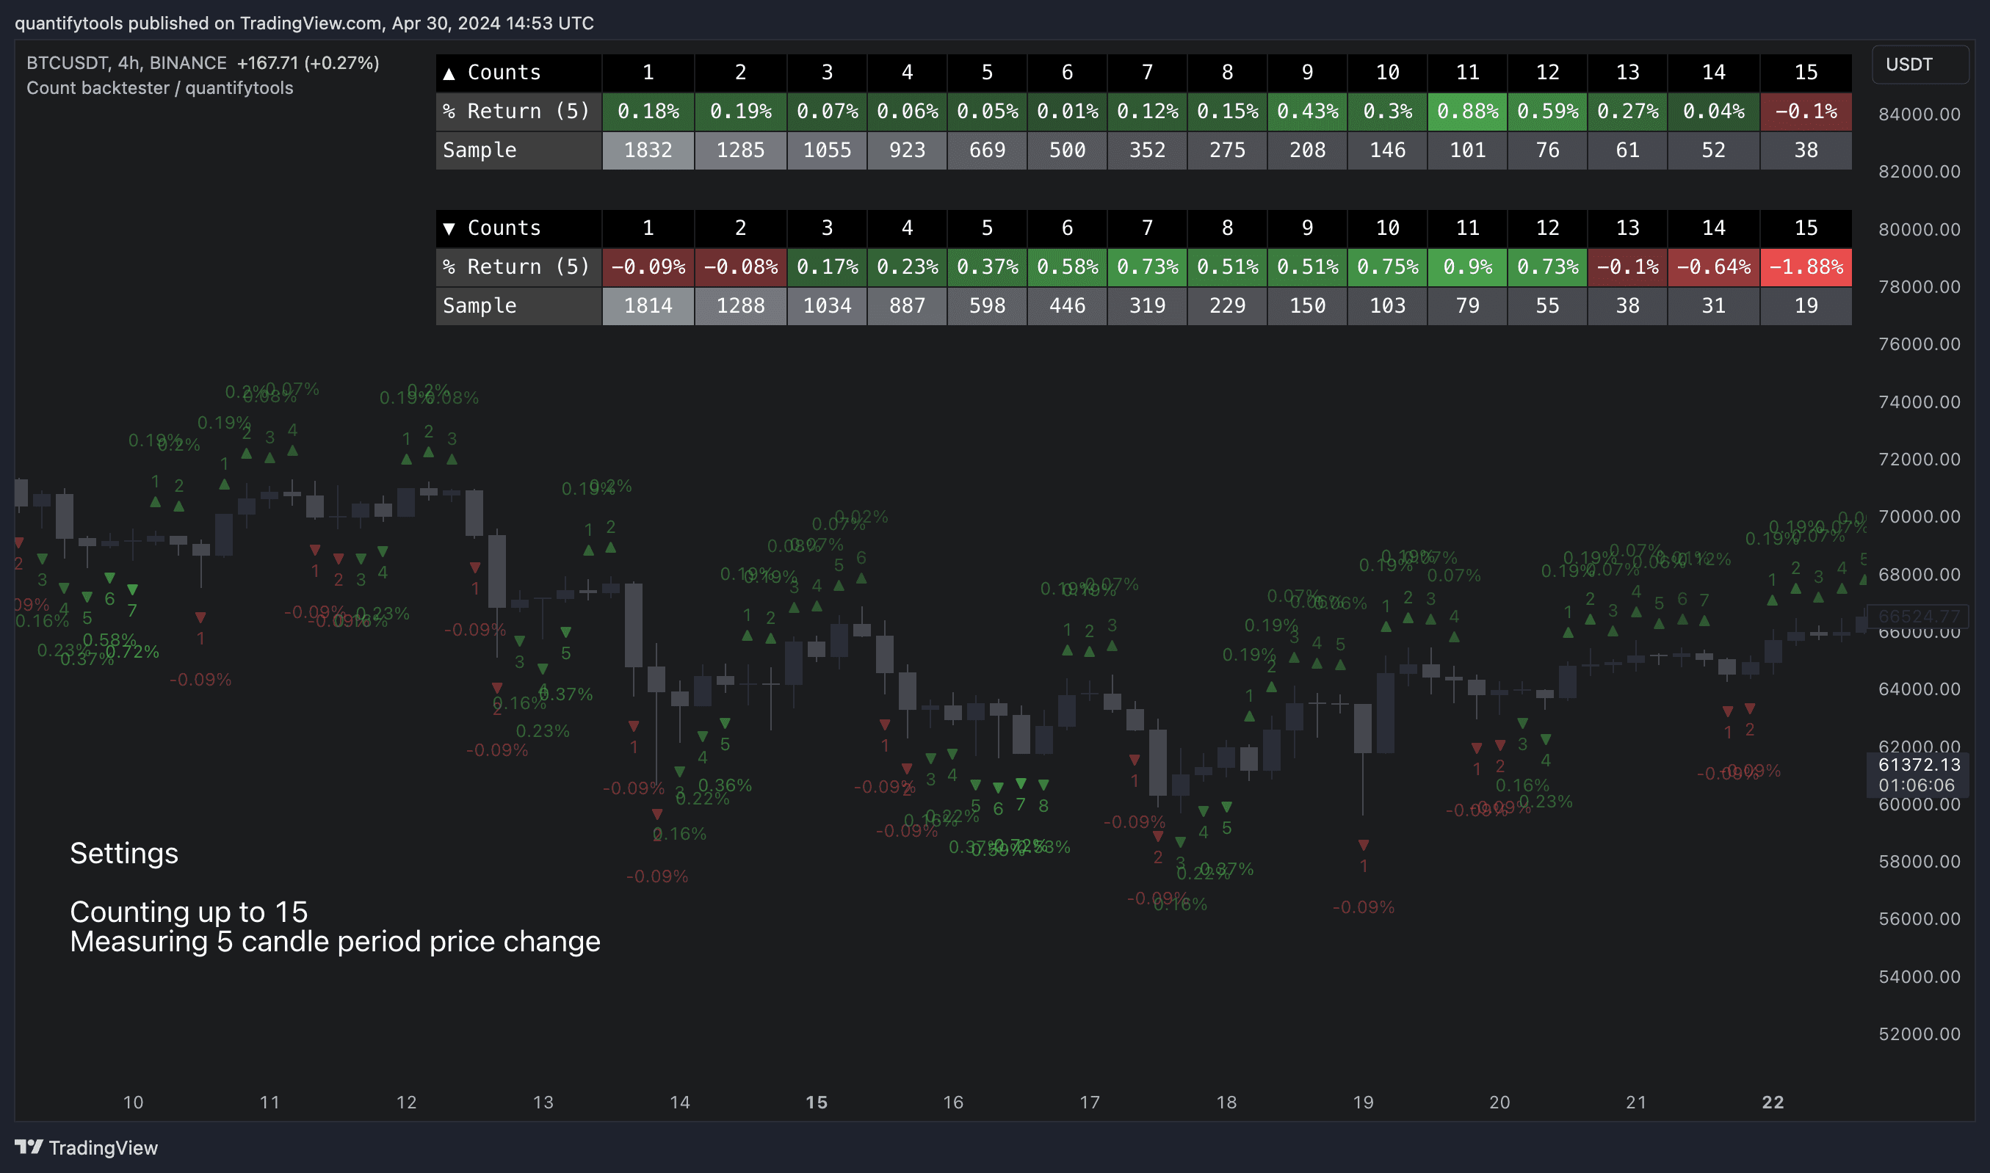Click the Settings annotation text
The height and width of the screenshot is (1173, 1990).
pos(124,854)
